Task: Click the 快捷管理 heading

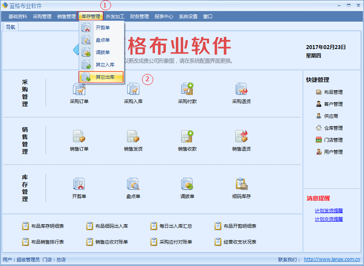Action: point(318,80)
